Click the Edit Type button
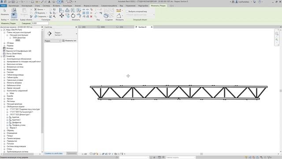The width and height of the screenshot is (282, 159). point(70,41)
